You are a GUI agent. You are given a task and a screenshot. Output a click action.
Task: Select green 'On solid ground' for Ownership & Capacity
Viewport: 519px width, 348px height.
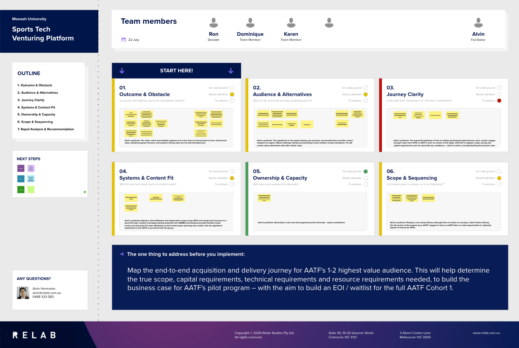click(x=366, y=171)
